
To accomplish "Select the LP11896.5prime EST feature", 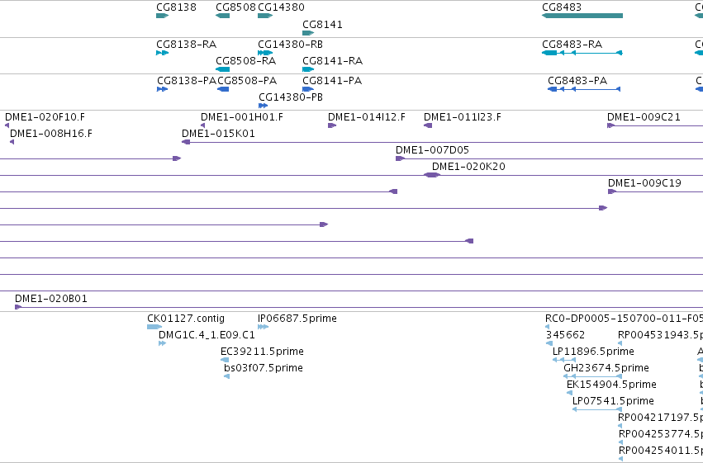I will click(564, 360).
